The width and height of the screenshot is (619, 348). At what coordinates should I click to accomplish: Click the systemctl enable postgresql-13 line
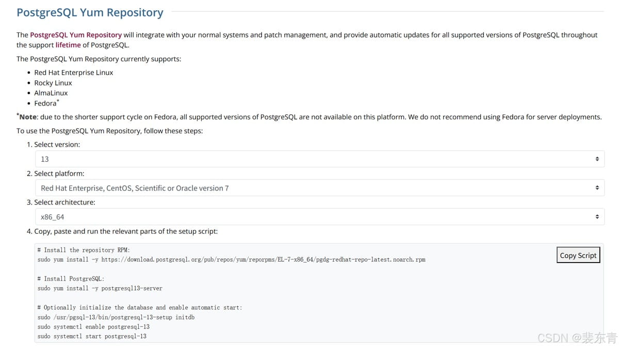93,326
